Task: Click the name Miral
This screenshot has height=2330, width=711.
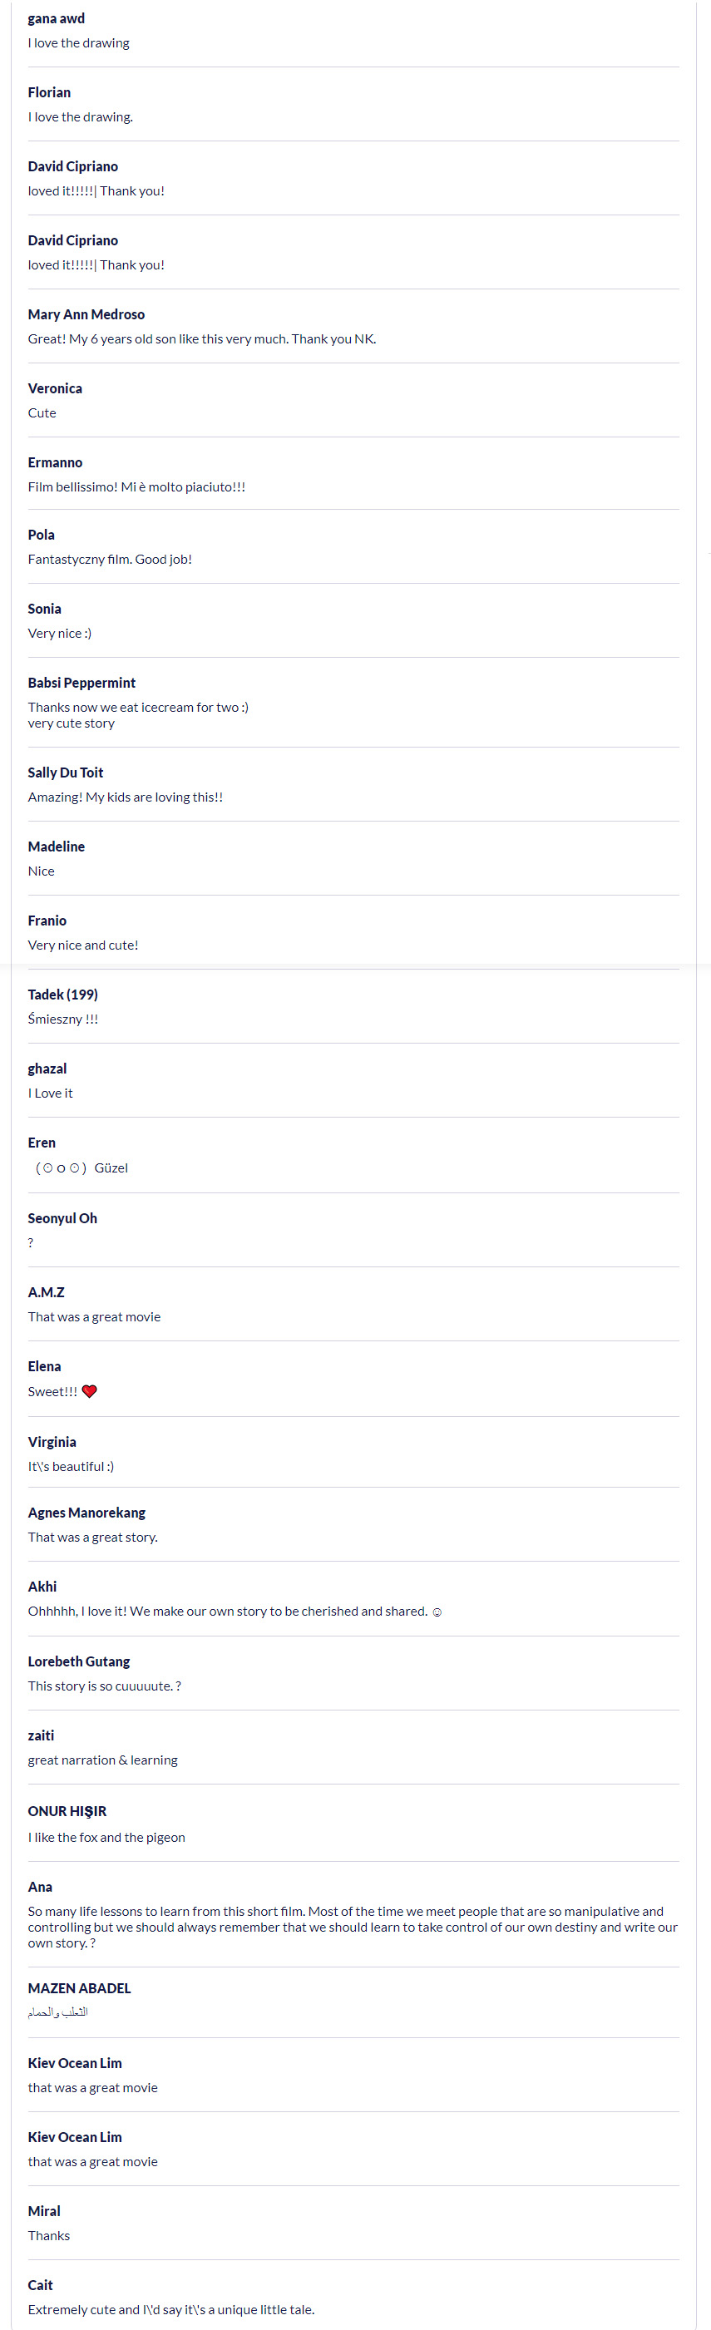Action: [43, 2210]
